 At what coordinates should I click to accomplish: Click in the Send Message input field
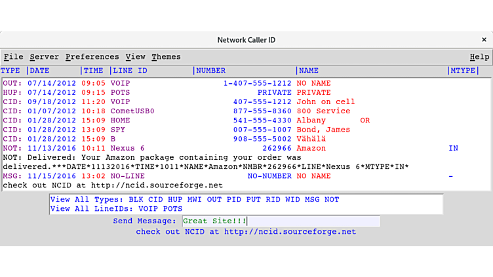tap(281, 221)
